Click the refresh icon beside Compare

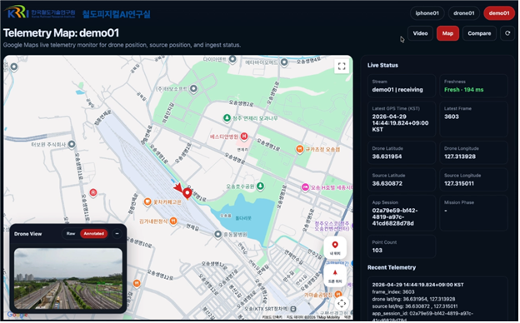click(507, 33)
